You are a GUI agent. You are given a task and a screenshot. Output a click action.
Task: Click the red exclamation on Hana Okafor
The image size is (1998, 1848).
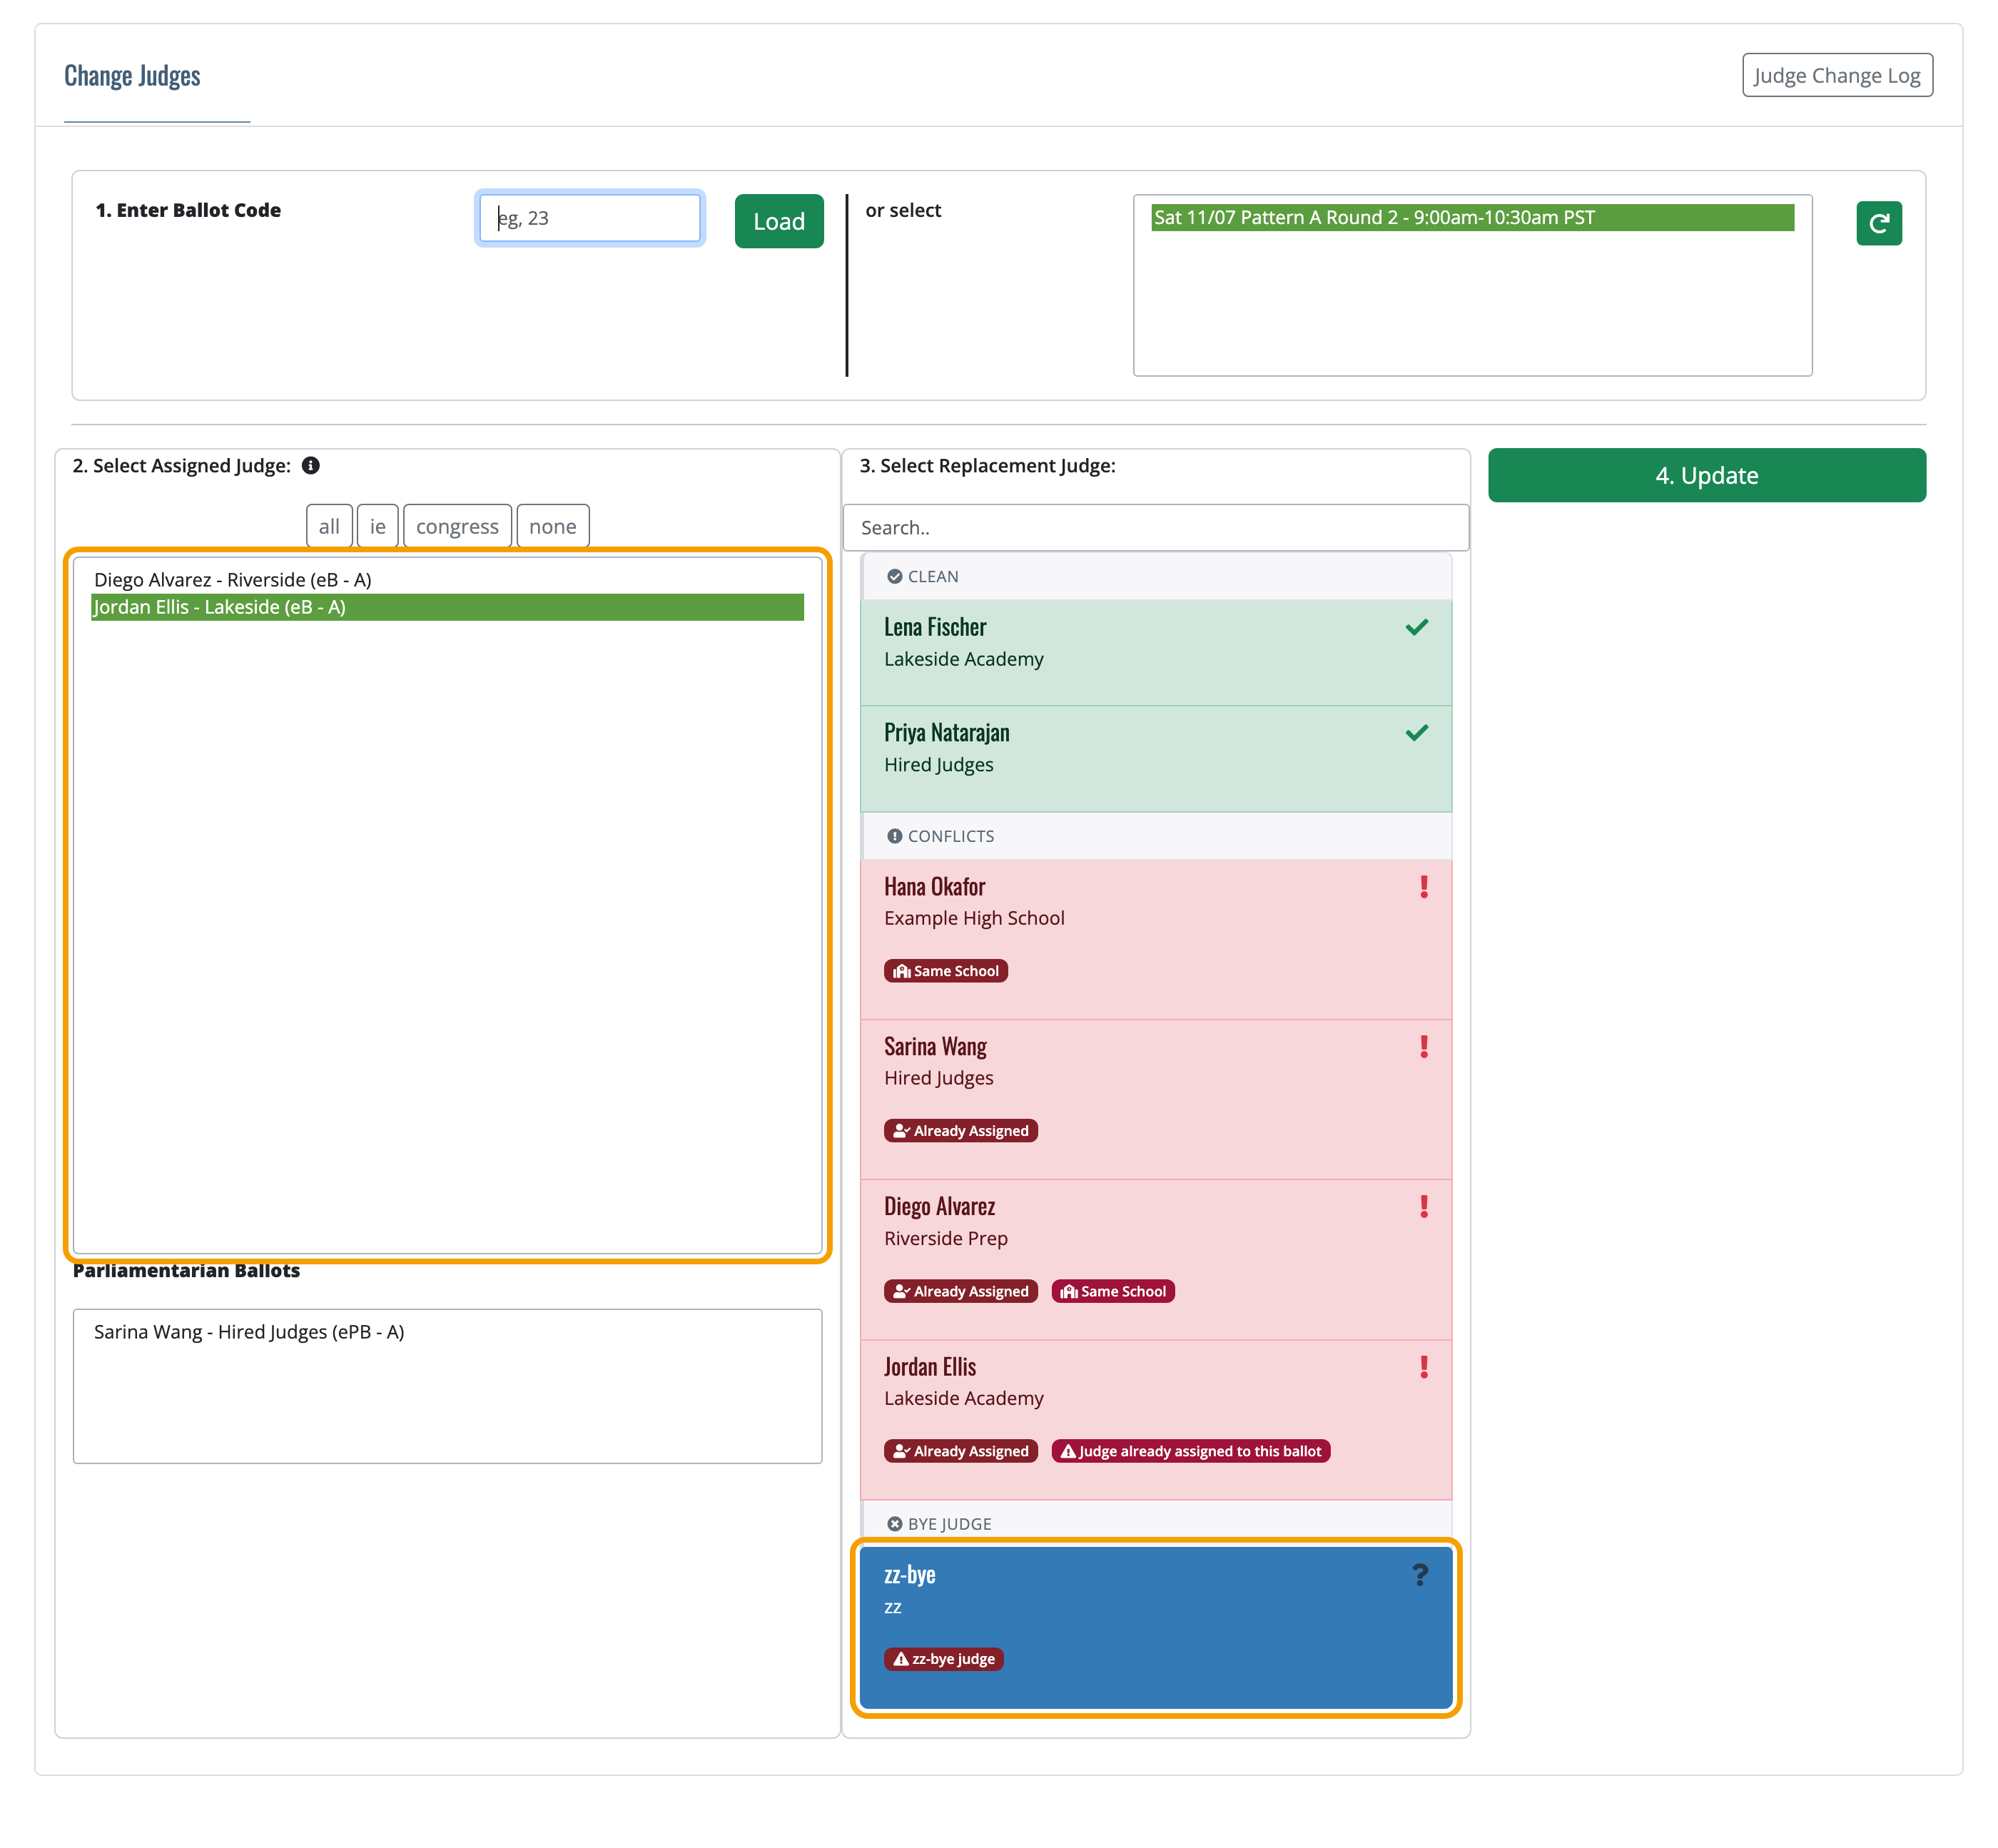pos(1423,887)
